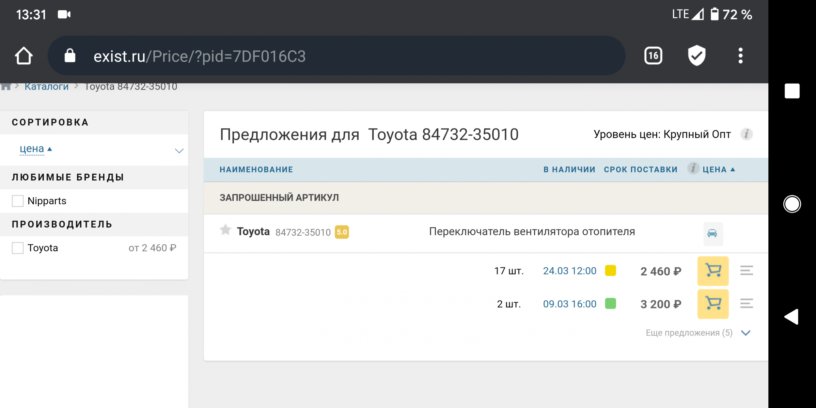Expand Еще предложения (5)
816x408 pixels.
click(x=698, y=333)
